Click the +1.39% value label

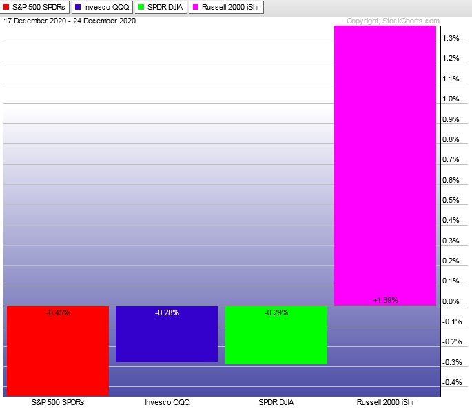pyautogui.click(x=385, y=300)
